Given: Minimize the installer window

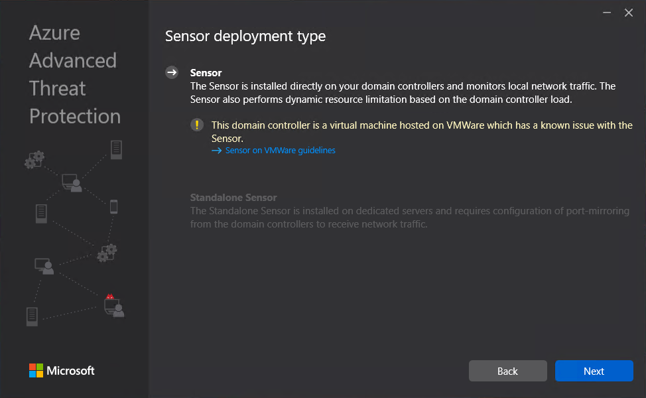Looking at the screenshot, I should (x=606, y=13).
